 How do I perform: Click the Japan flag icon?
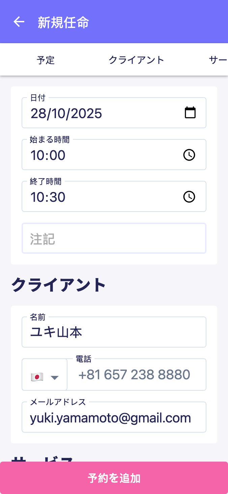tap(37, 377)
